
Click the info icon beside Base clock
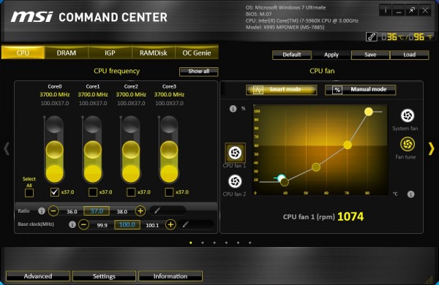72,224
